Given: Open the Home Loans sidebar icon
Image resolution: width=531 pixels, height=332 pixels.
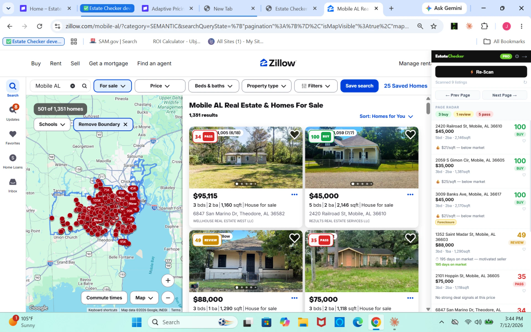Looking at the screenshot, I should coord(13,161).
